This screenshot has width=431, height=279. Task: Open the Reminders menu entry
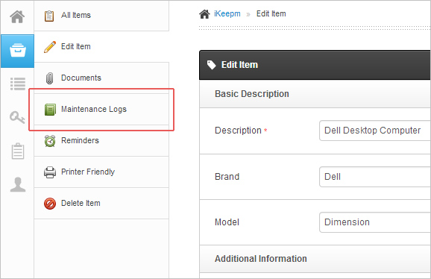pos(101,141)
